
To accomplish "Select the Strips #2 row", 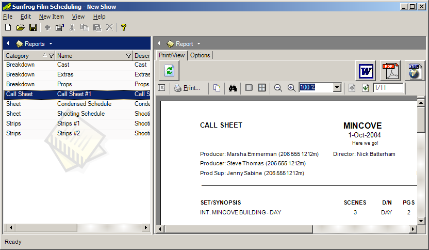I will pos(77,133).
